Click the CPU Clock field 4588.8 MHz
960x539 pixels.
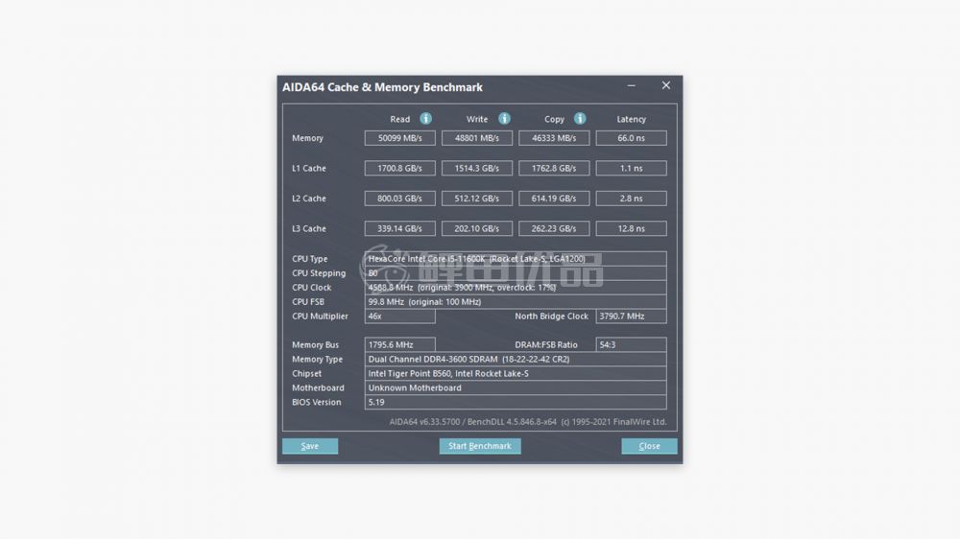(516, 288)
